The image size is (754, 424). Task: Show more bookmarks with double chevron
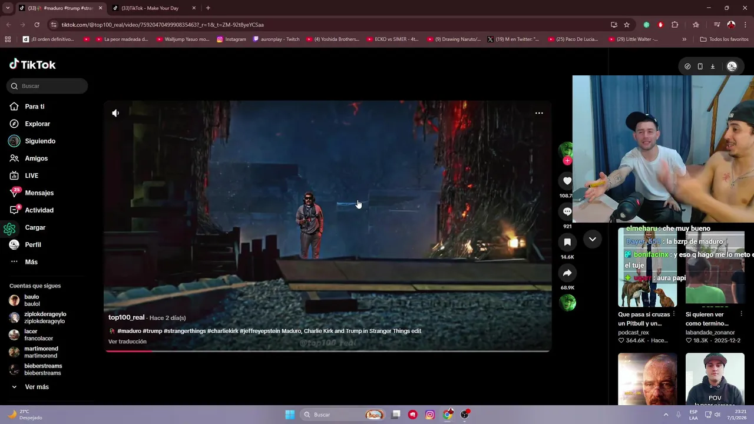tap(684, 39)
